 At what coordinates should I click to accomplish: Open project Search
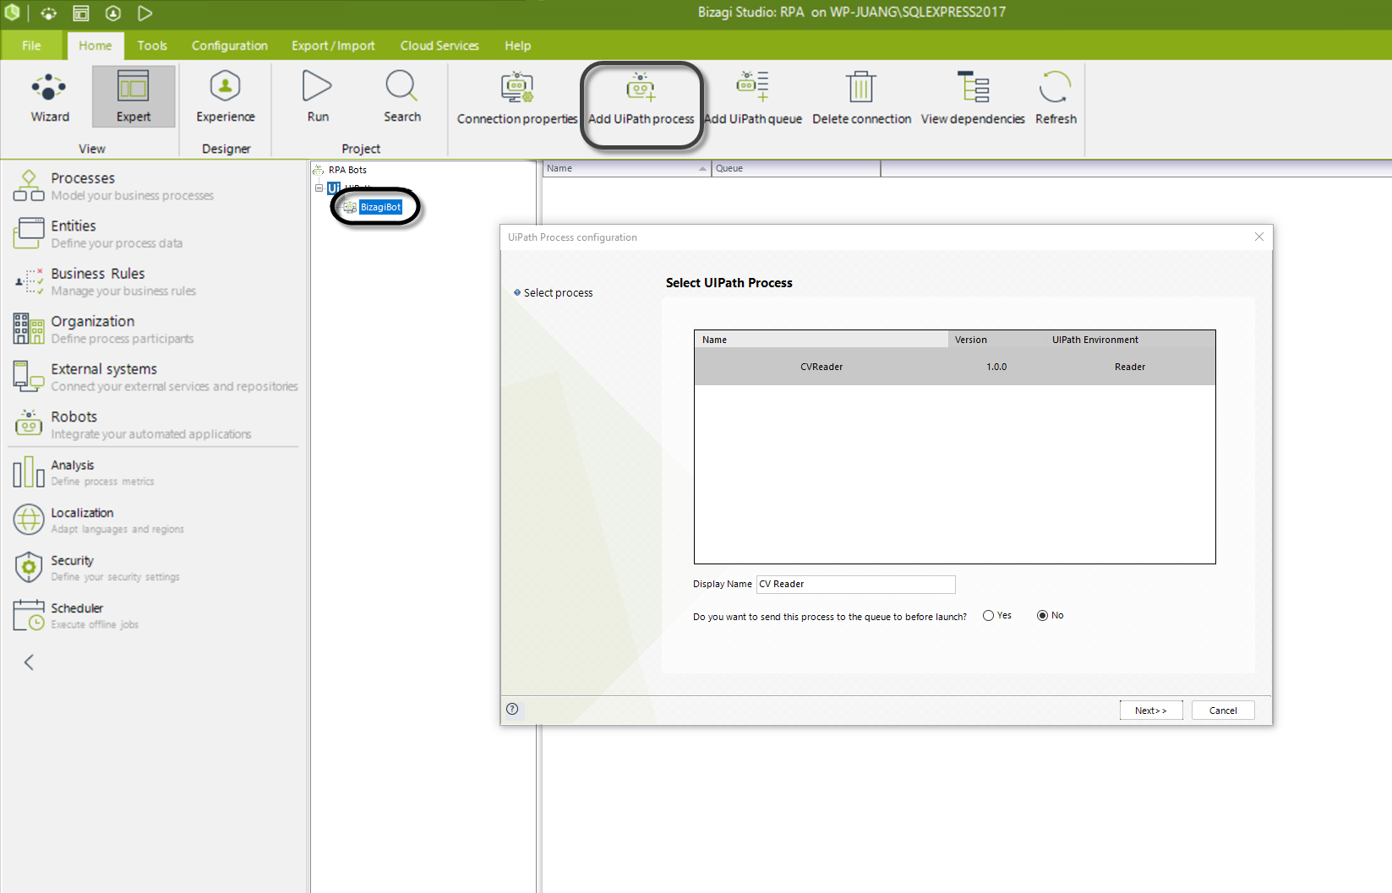[x=401, y=97]
